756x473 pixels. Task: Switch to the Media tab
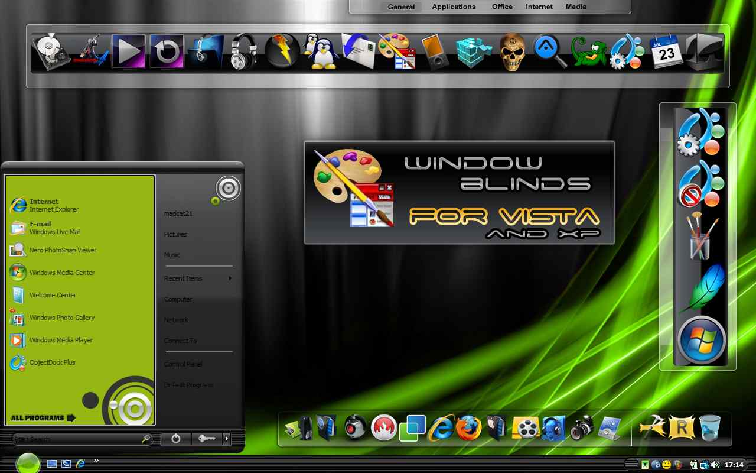pyautogui.click(x=576, y=7)
